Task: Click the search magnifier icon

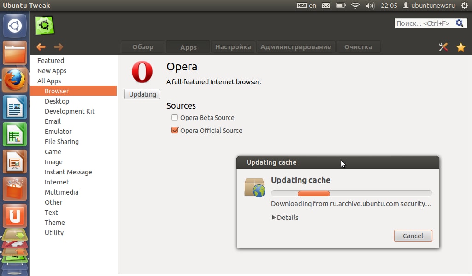Action: (x=460, y=23)
